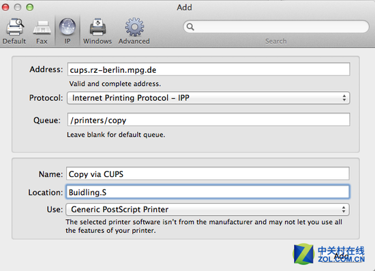
Task: Click the 'Use:' label
Action: 55,210
